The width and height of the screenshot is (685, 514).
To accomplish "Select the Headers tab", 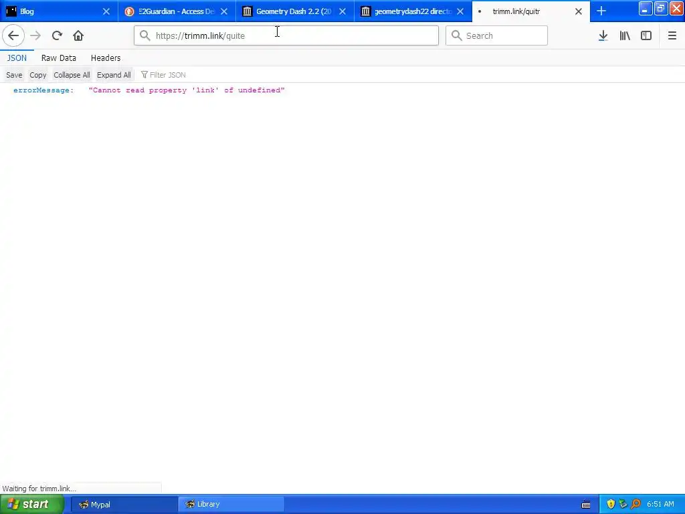I will (x=106, y=58).
